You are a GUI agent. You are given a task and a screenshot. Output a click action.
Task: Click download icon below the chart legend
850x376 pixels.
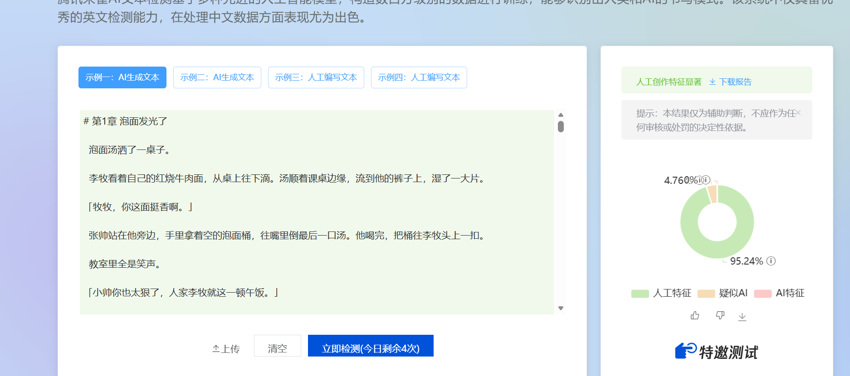pos(742,316)
